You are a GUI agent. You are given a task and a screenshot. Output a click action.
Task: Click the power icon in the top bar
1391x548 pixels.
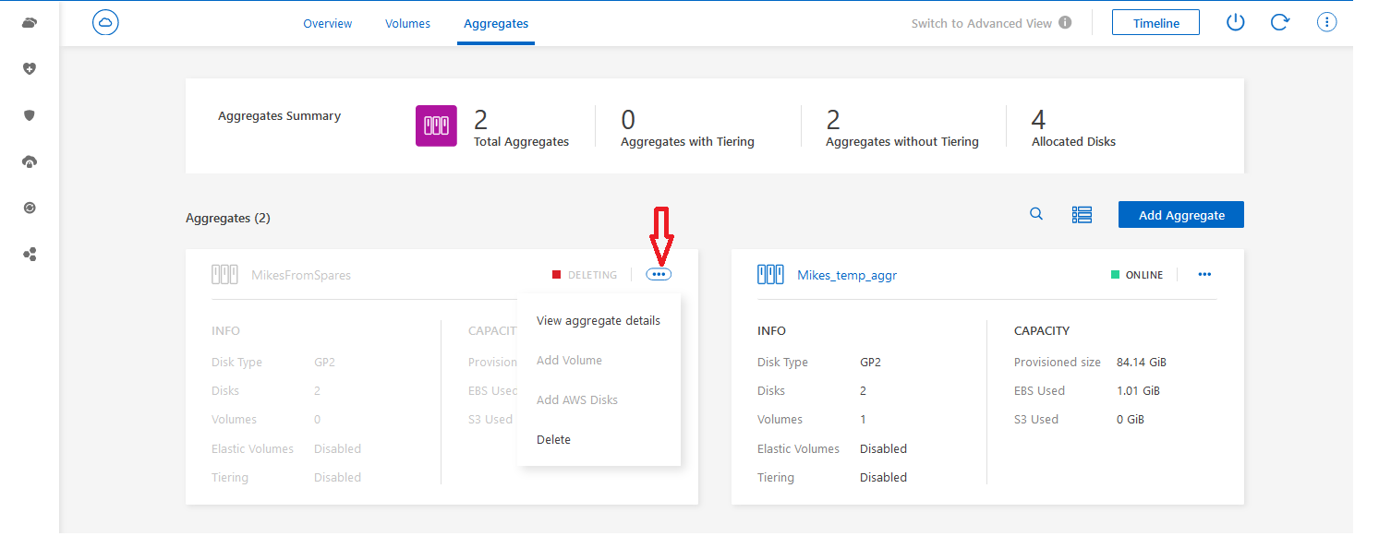(x=1235, y=21)
